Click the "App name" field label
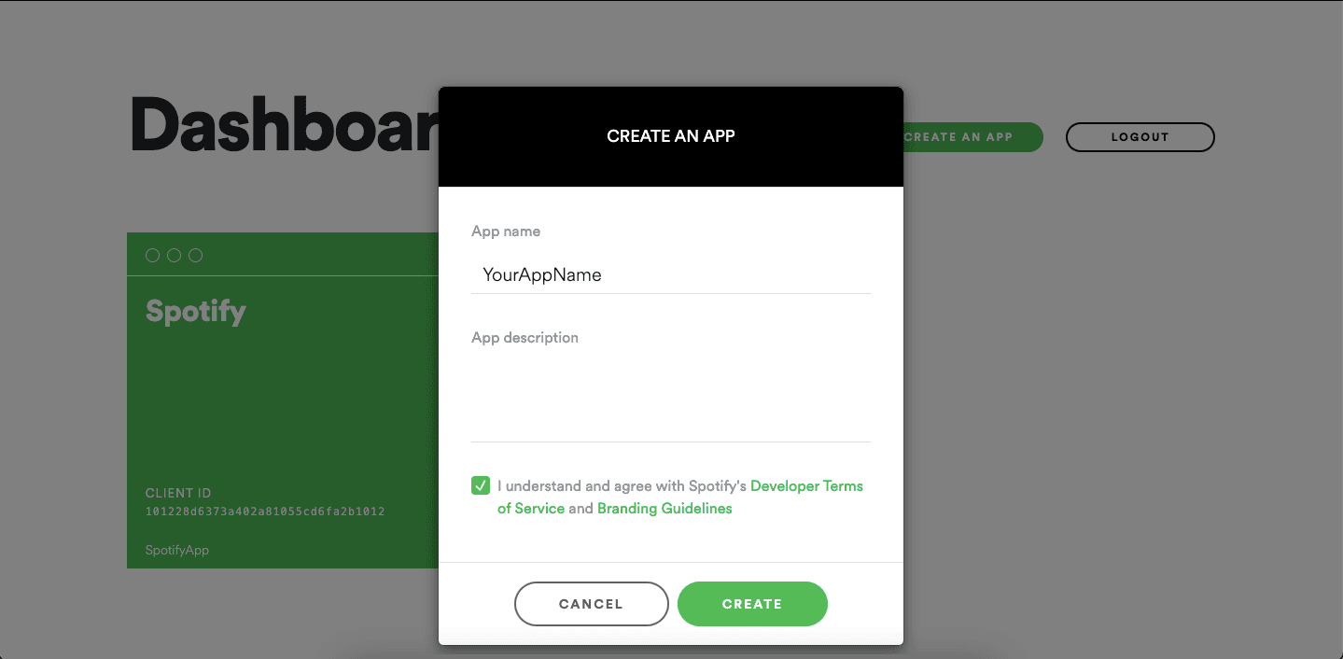The image size is (1343, 659). [506, 231]
